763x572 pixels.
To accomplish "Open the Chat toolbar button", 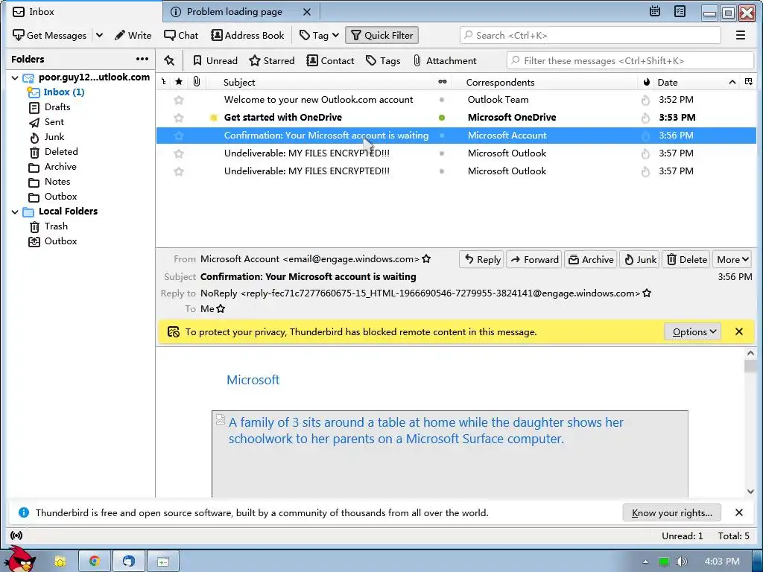I will click(x=181, y=35).
